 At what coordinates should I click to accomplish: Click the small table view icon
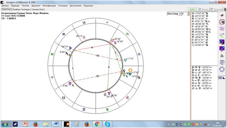[220, 78]
